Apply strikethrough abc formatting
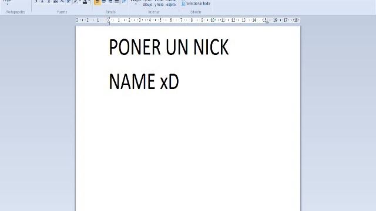The image size is (376, 211). point(56,1)
